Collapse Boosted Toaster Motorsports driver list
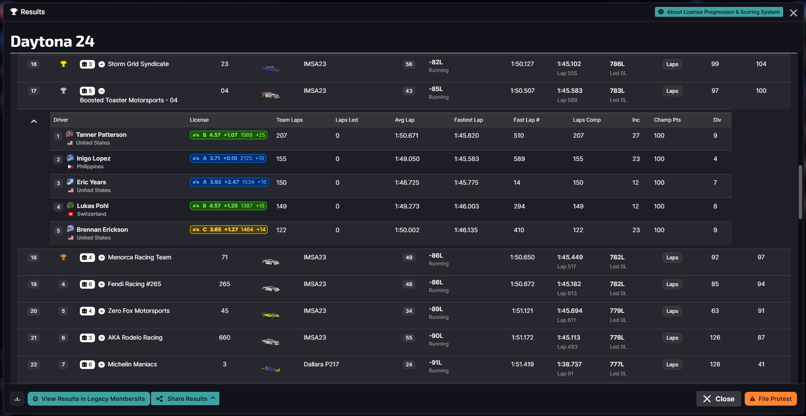Viewport: 806px width, 416px height. pos(101,91)
